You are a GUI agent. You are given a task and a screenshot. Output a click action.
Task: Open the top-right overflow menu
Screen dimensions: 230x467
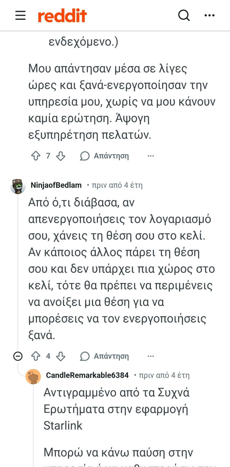(209, 15)
